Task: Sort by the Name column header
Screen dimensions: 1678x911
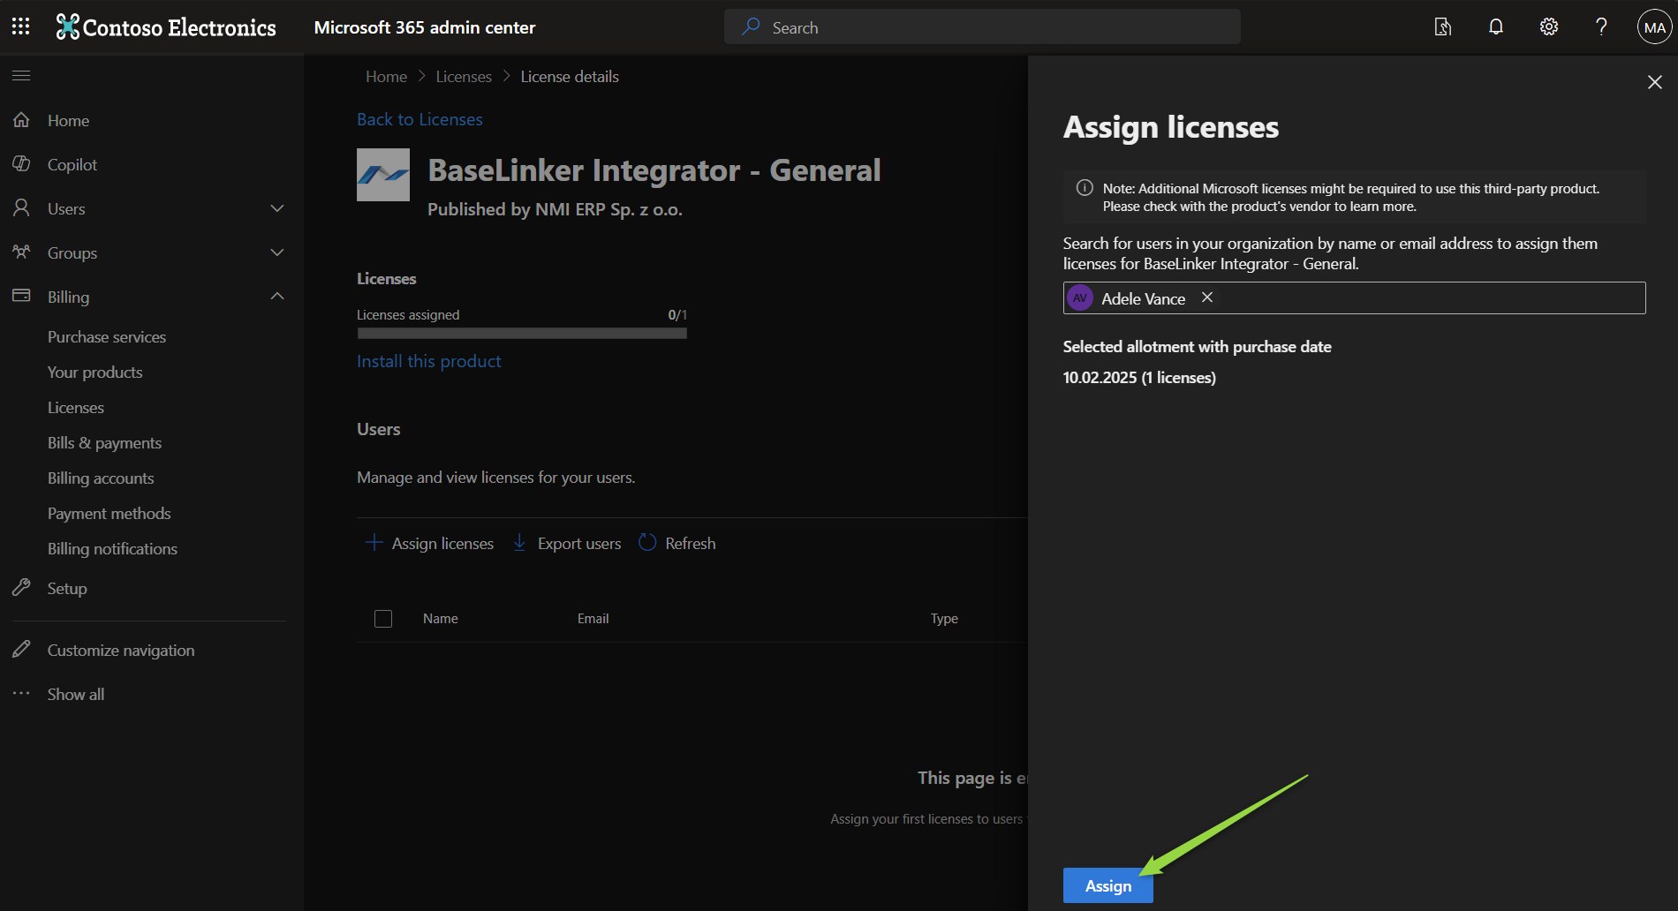Action: pos(441,619)
